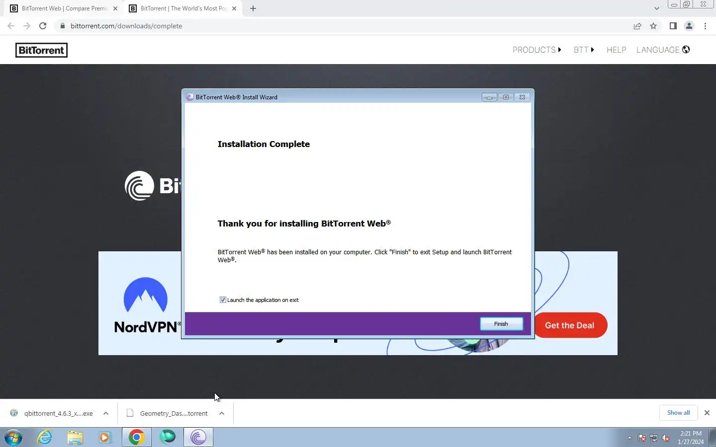This screenshot has height=447, width=716.
Task: Open Windows Explorer folder on taskbar
Action: pos(75,437)
